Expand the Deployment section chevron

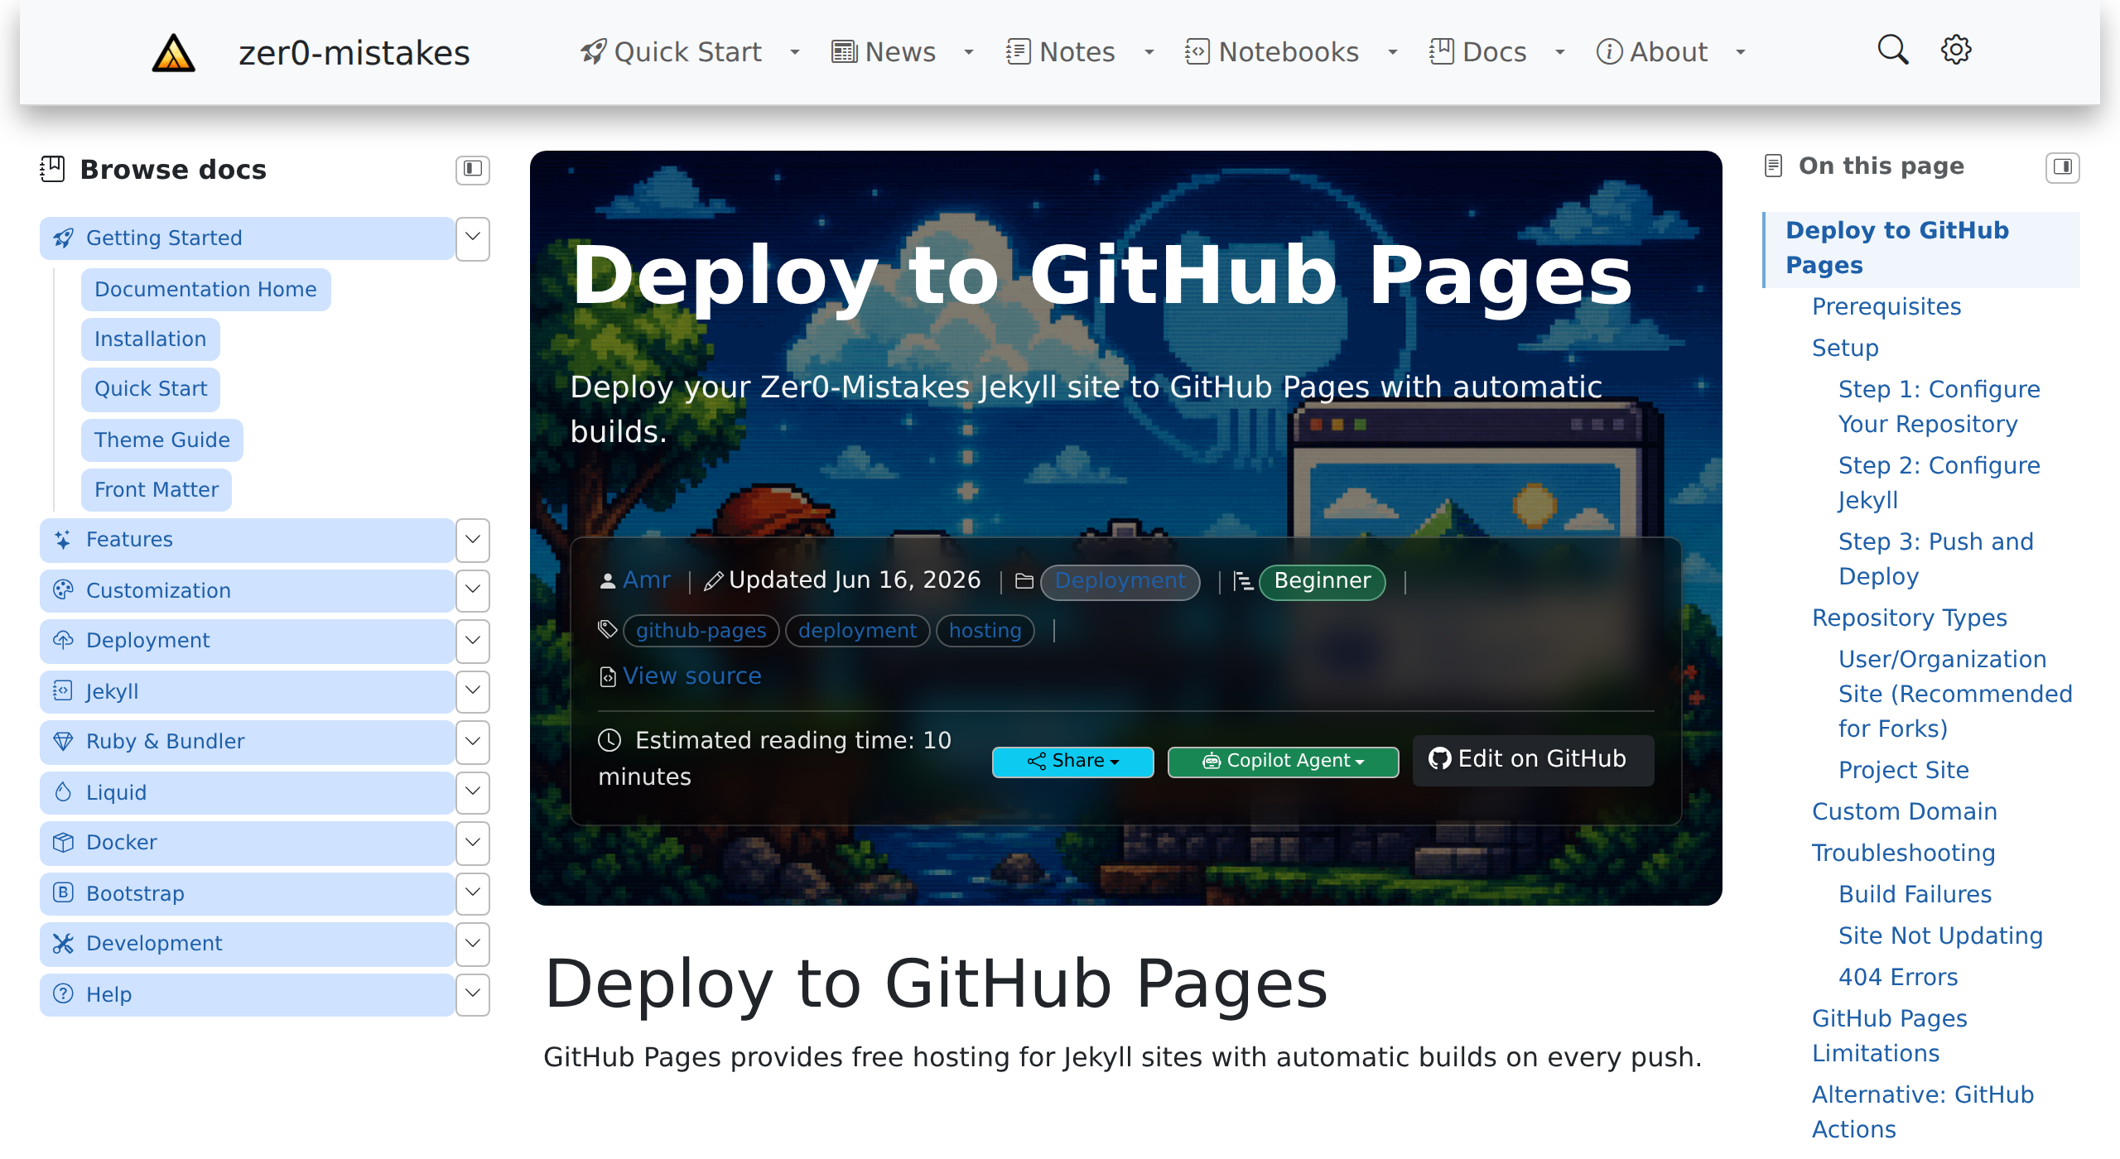473,641
